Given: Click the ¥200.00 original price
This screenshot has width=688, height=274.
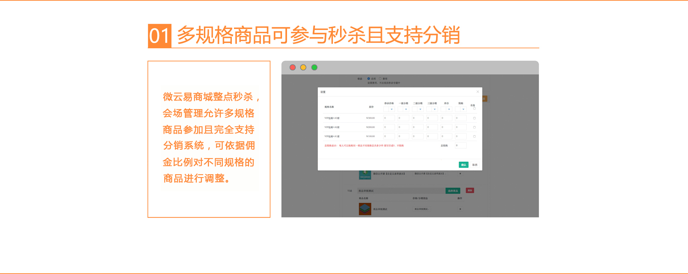Looking at the screenshot, I should click(x=371, y=127).
